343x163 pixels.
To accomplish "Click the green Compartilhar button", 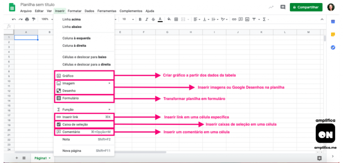I will (305, 7).
